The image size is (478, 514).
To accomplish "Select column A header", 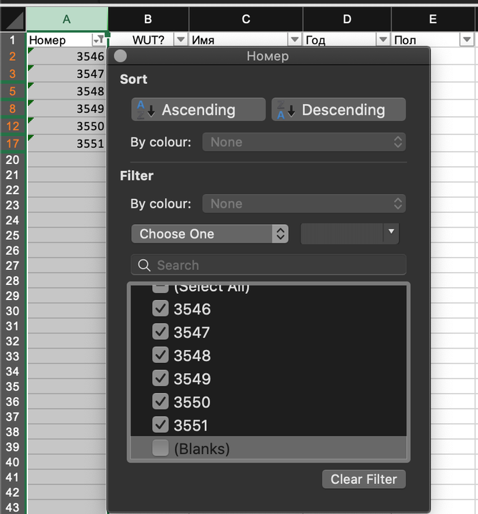I will coord(66,19).
